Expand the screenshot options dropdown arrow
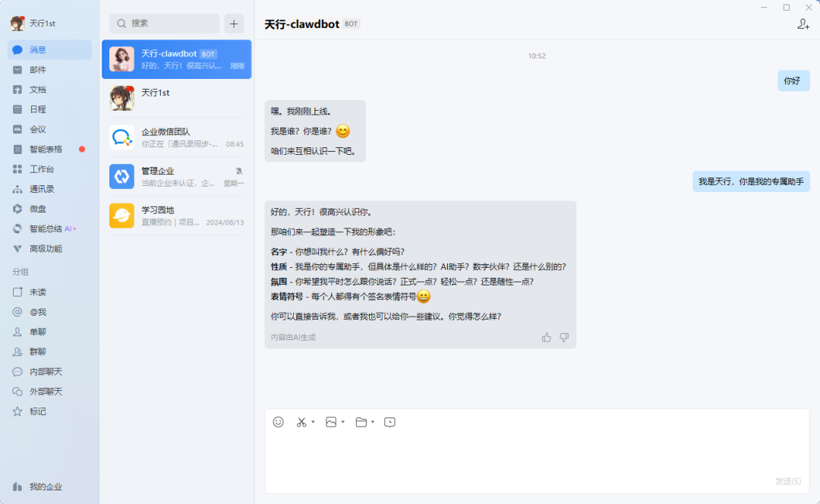This screenshot has height=504, width=820. 313,422
